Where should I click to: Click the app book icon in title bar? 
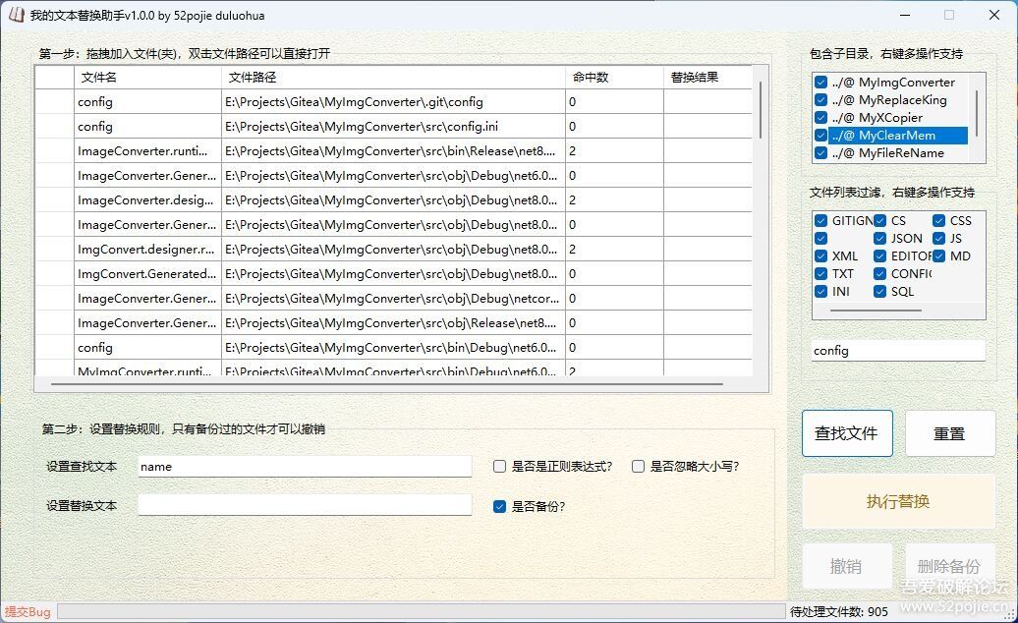click(x=16, y=15)
